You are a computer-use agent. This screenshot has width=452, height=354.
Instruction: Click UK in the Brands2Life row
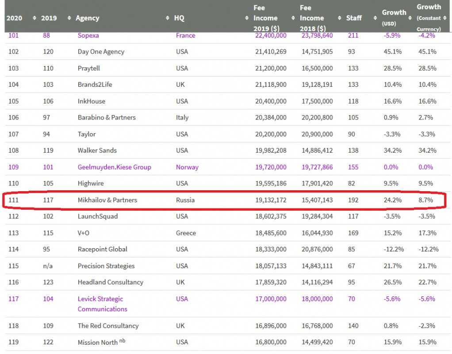pos(180,85)
